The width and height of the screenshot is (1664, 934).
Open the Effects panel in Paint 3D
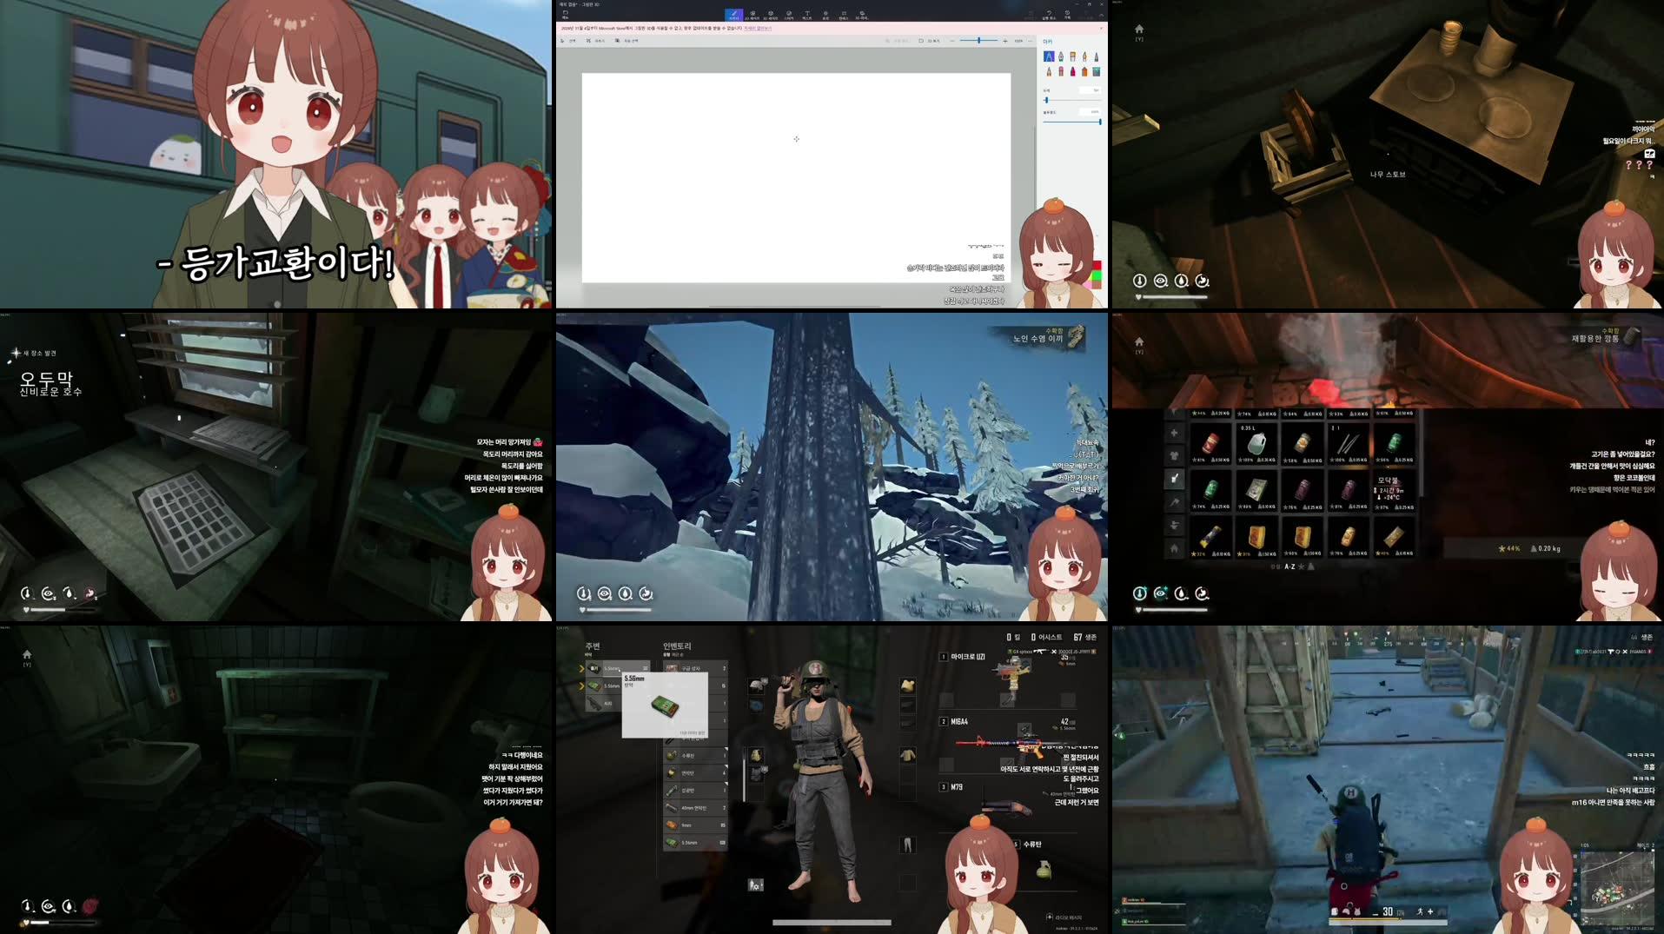tap(825, 14)
